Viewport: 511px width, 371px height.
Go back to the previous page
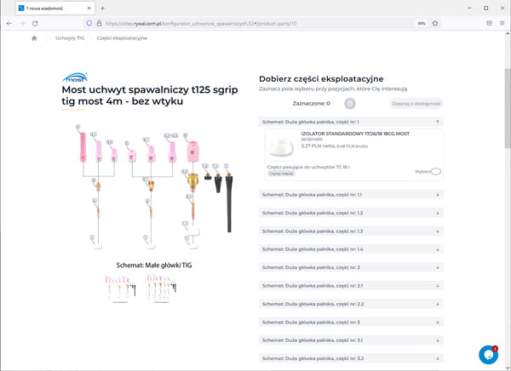[x=9, y=24]
